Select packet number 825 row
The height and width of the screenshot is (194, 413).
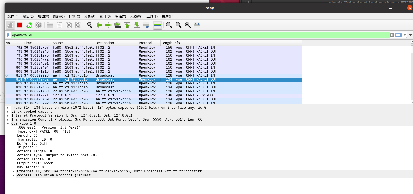(154, 91)
